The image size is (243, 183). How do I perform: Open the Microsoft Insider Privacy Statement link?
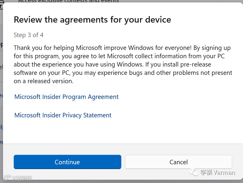click(63, 115)
